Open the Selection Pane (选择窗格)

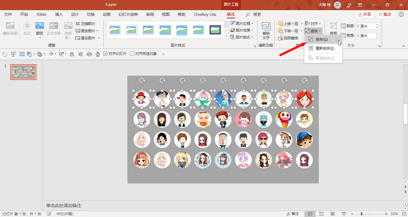[x=288, y=38]
